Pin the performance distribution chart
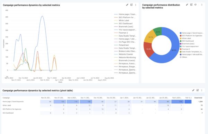The image size is (208, 134). tap(196, 5)
